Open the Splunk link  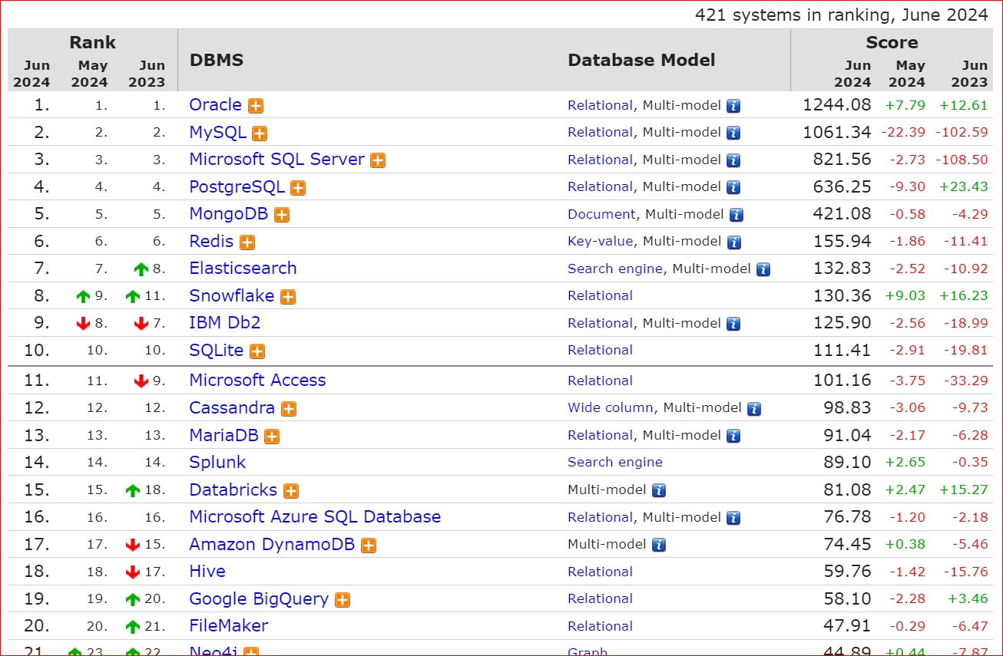(x=218, y=463)
